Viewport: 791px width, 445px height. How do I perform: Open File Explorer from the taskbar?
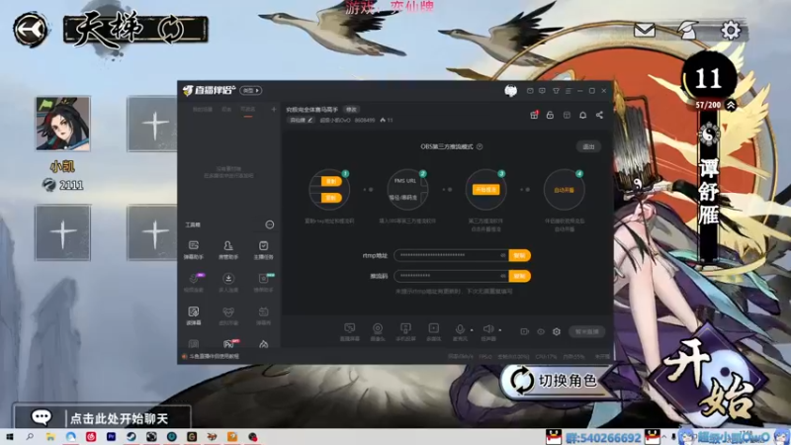point(50,437)
